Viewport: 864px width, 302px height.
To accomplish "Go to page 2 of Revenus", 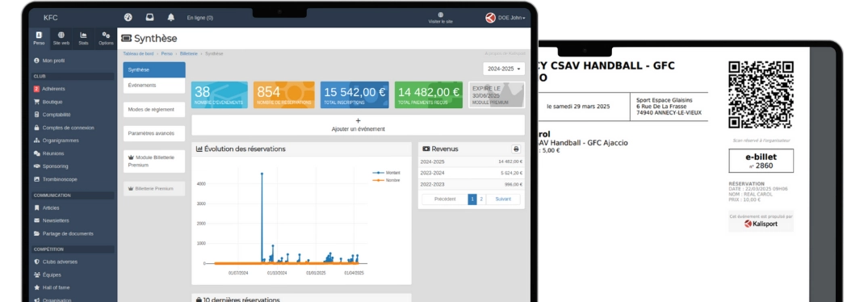I will click(481, 199).
